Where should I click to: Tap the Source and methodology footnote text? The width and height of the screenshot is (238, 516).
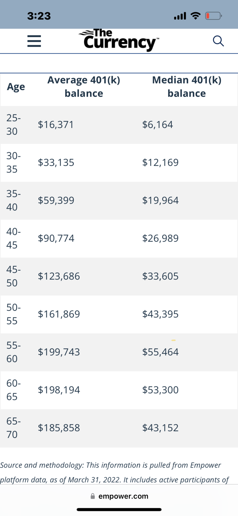pyautogui.click(x=114, y=472)
